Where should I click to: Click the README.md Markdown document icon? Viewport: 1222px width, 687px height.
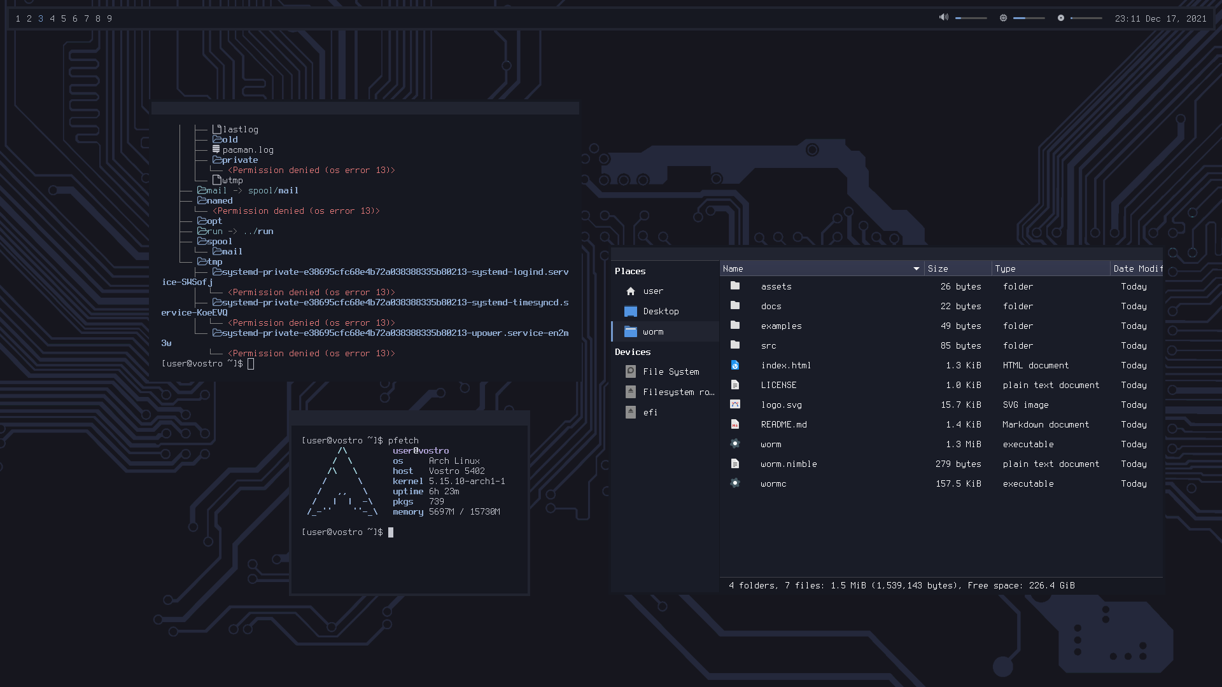point(734,424)
